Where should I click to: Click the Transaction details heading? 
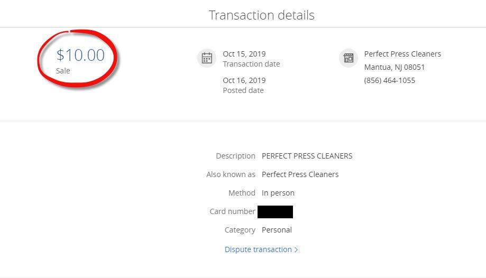[262, 15]
